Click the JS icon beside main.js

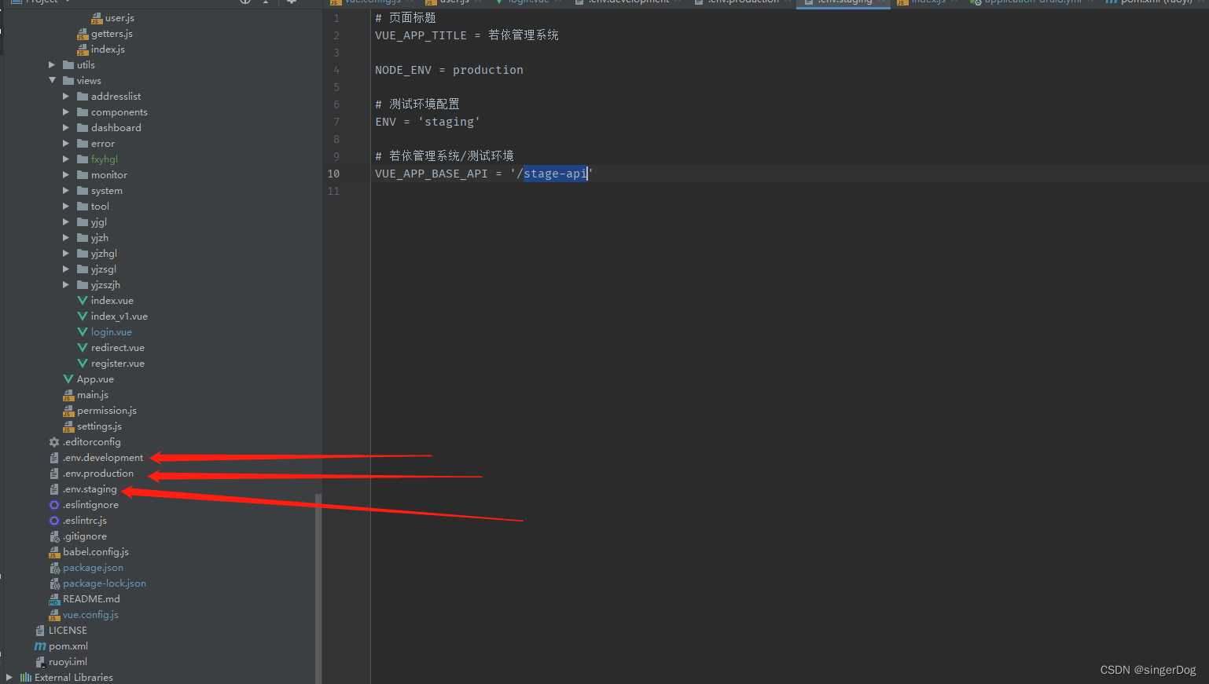tap(68, 395)
